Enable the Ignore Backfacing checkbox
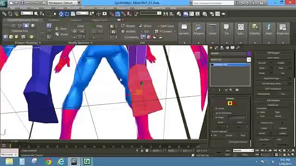This screenshot has height=166, width=296. 214,113
